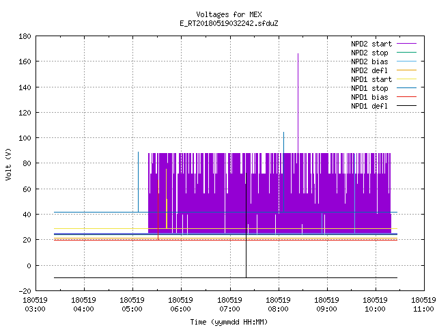The width and height of the screenshot is (437, 328).
Task: Click the x-axis tick label 08:00
Action: 279,309
